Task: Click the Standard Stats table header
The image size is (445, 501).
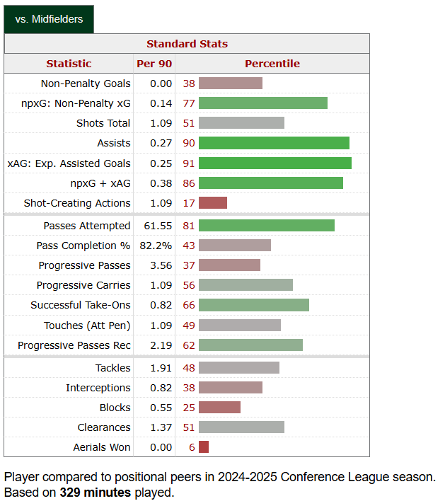Action: tap(187, 44)
